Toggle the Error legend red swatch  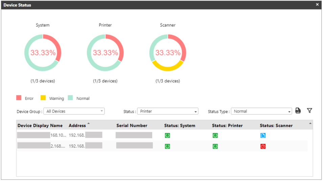tap(19, 98)
